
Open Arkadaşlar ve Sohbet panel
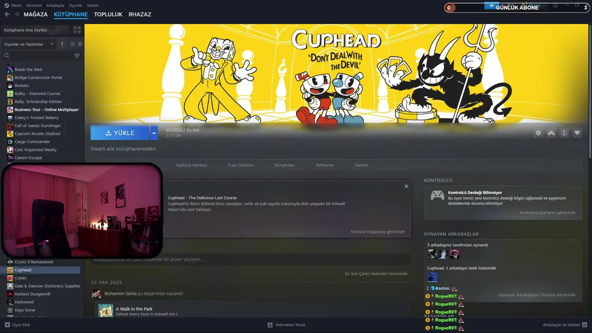(565, 325)
